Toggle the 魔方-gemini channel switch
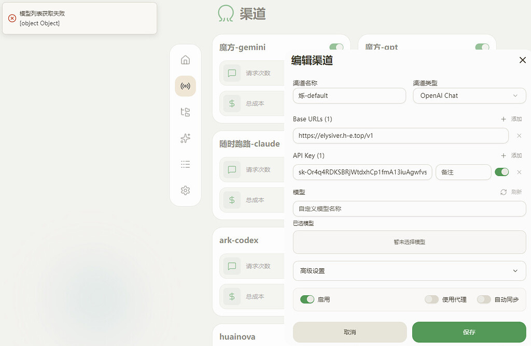The image size is (531, 346). (x=336, y=47)
